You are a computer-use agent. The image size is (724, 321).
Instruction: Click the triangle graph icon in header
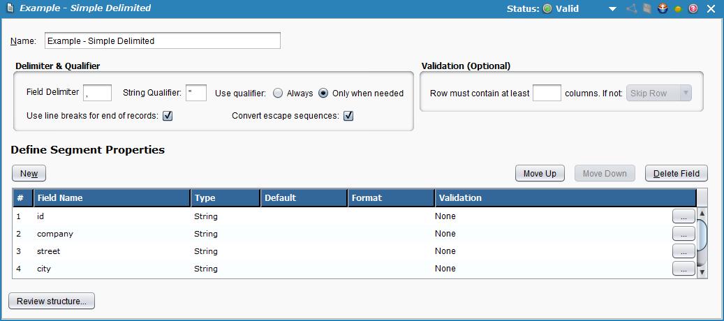(x=632, y=9)
